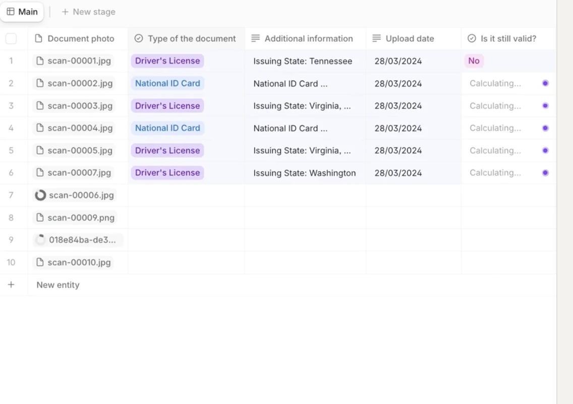Image resolution: width=573 pixels, height=404 pixels.
Task: Click empty Type of the document cell in row 7
Action: (x=186, y=195)
